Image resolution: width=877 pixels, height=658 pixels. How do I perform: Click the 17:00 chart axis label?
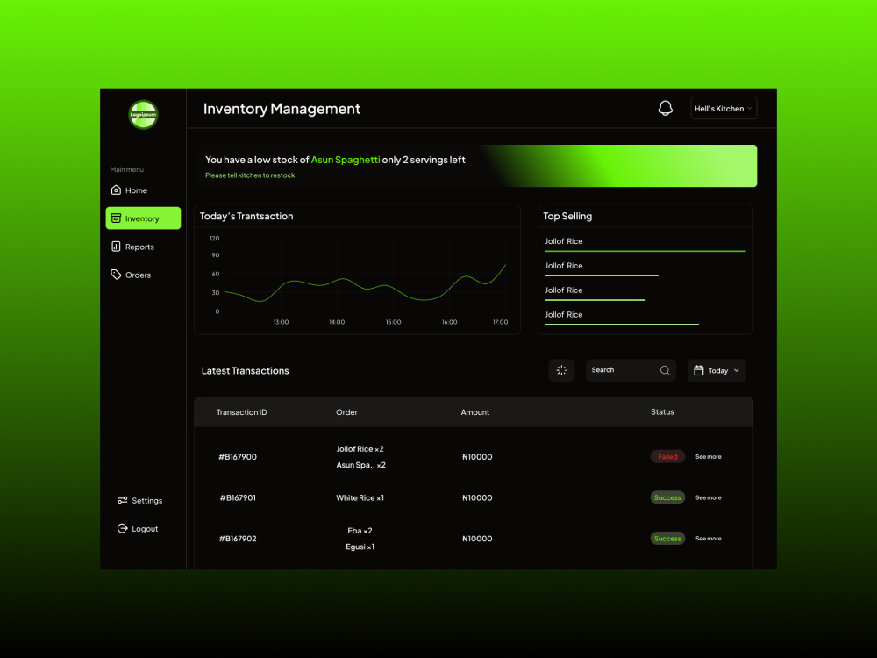pyautogui.click(x=500, y=322)
